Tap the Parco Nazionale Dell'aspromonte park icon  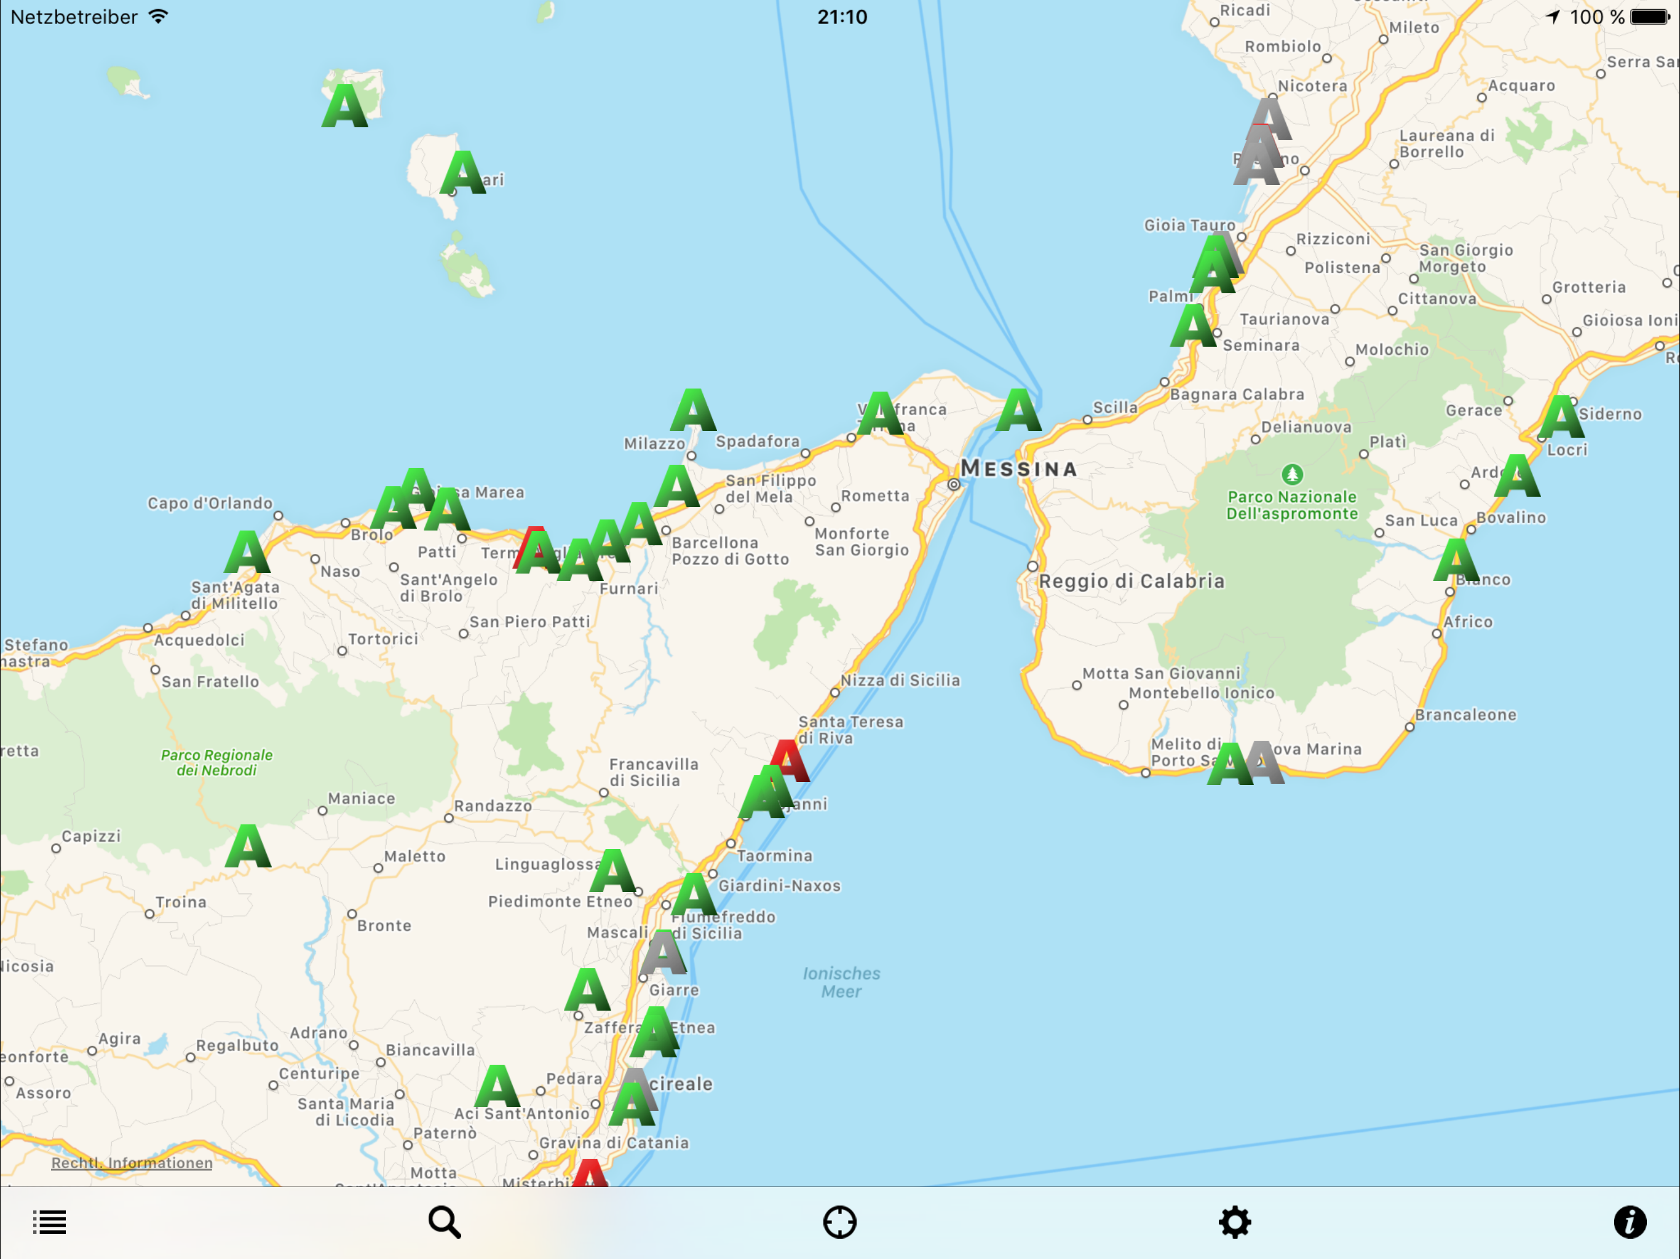point(1292,475)
